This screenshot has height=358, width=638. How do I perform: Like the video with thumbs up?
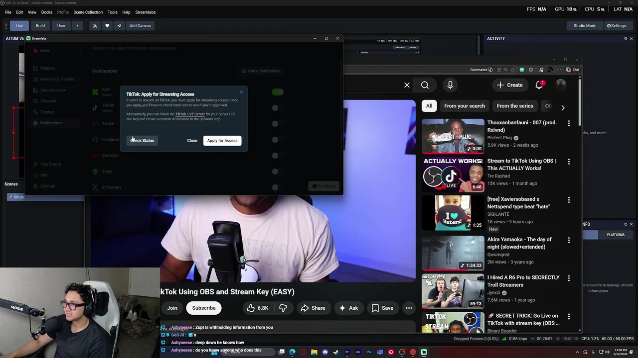(x=258, y=308)
